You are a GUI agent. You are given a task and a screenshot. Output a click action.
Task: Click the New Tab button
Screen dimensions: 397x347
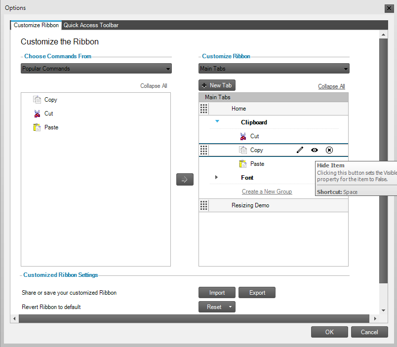[x=217, y=85]
